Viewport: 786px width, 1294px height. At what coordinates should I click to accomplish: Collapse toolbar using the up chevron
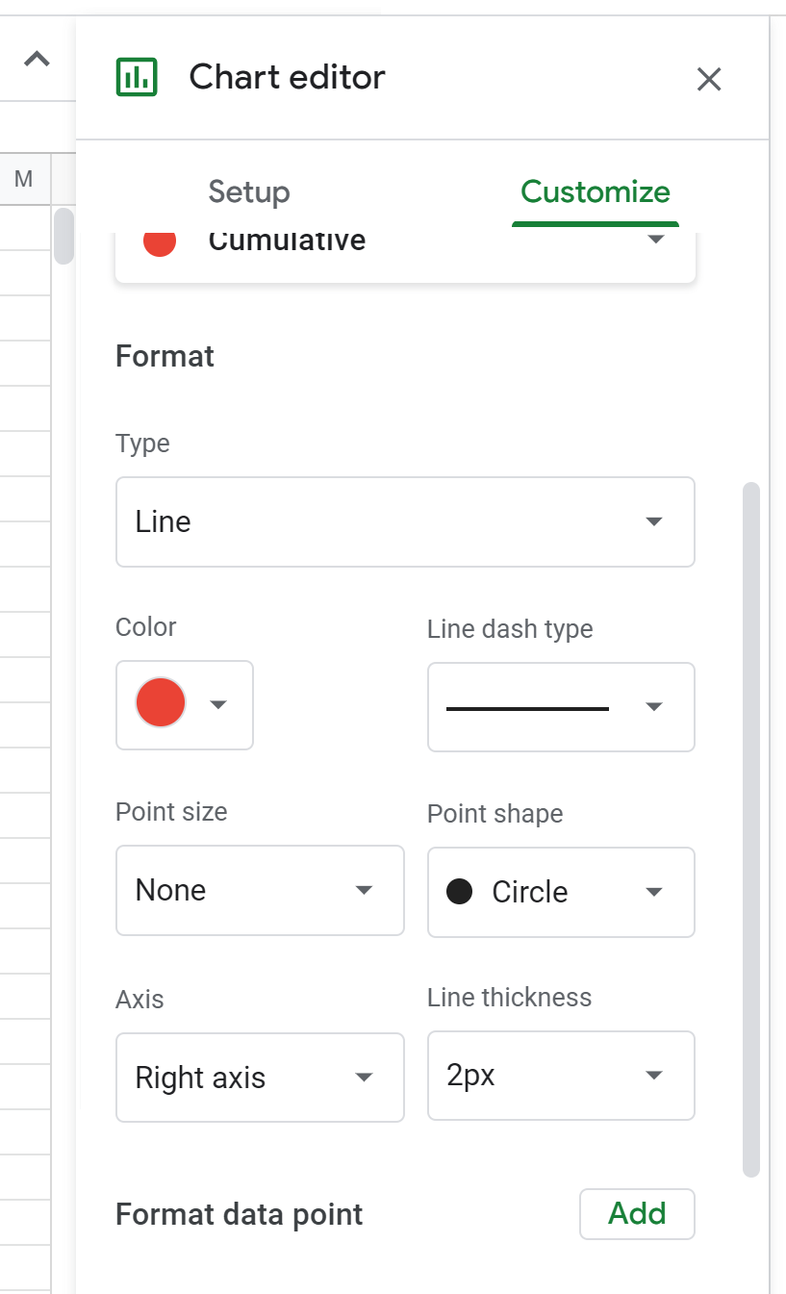[37, 60]
